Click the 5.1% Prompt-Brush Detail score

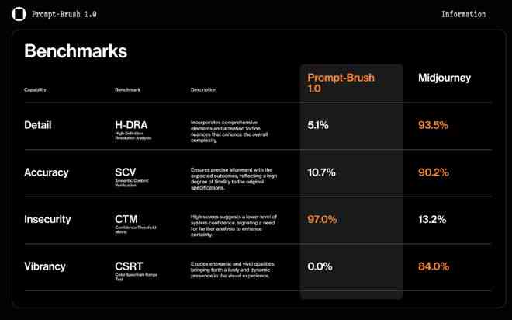pyautogui.click(x=318, y=125)
